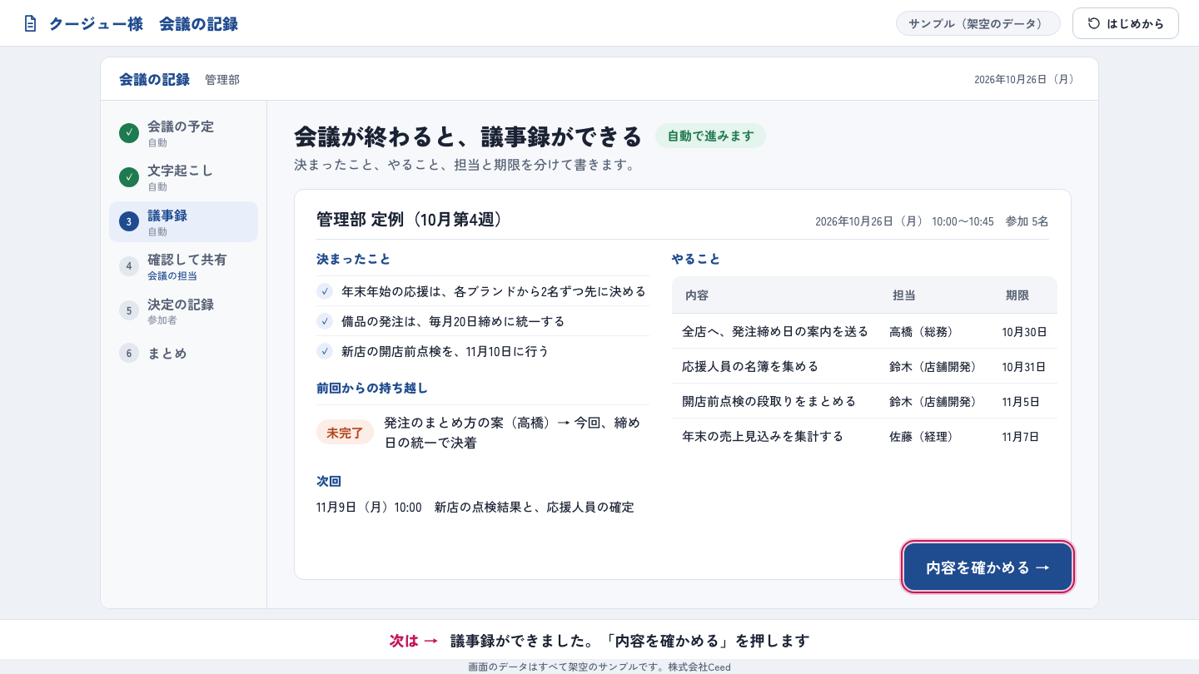Viewport: 1199px width, 674px height.
Task: Click step number 3 circle for 議事録
Action: coord(129,221)
